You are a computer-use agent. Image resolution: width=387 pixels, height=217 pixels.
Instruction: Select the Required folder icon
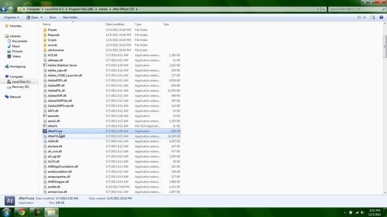[45, 35]
